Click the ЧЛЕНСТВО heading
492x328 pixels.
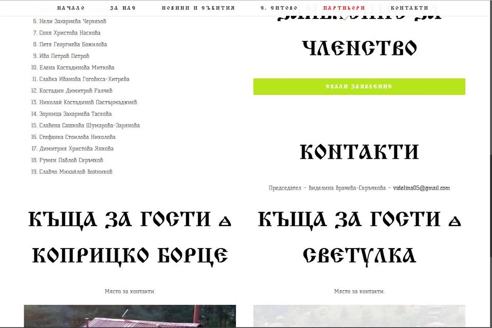pyautogui.click(x=360, y=48)
